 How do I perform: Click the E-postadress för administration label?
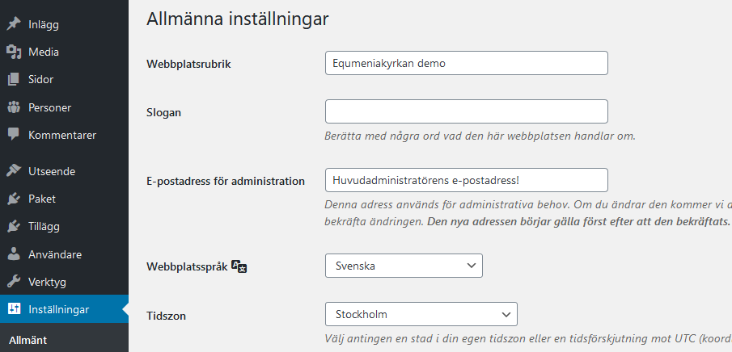click(226, 182)
